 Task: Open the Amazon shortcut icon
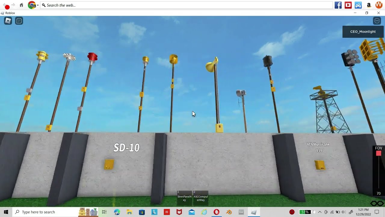[x=368, y=5]
